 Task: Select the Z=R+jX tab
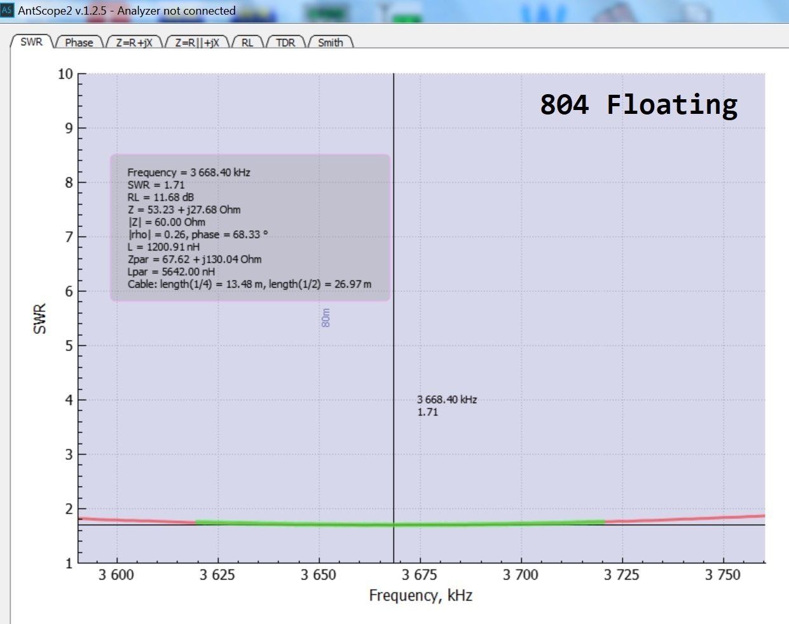[134, 43]
